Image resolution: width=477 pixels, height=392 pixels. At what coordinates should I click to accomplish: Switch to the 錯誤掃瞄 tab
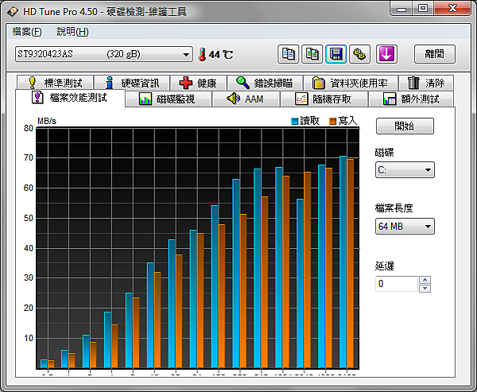point(265,83)
